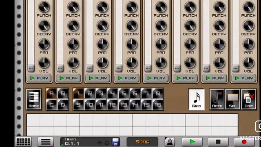The image size is (261, 147).
Task: Click channel 1 VOL knob
Action: coord(44,62)
